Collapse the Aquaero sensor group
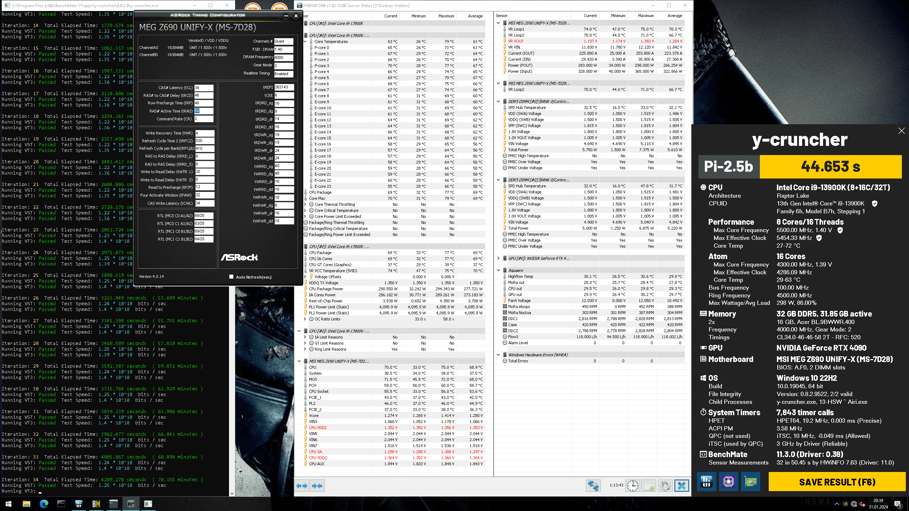The image size is (909, 511). [x=499, y=270]
